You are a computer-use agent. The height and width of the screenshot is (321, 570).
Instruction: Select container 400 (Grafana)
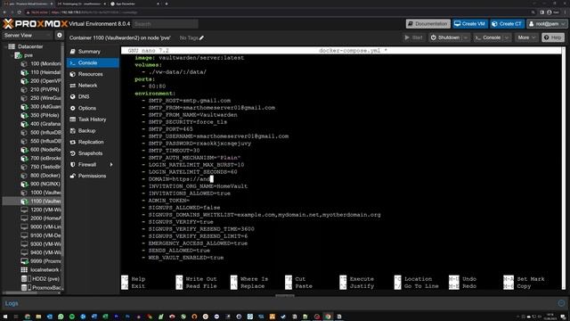[x=45, y=124]
